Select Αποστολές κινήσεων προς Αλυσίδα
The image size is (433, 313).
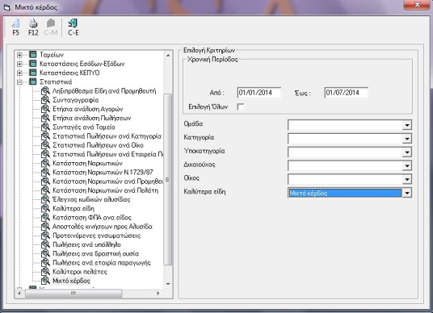[103, 227]
